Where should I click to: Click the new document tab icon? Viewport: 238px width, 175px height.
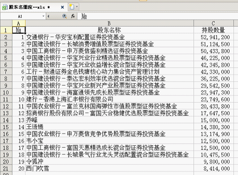(72, 7)
